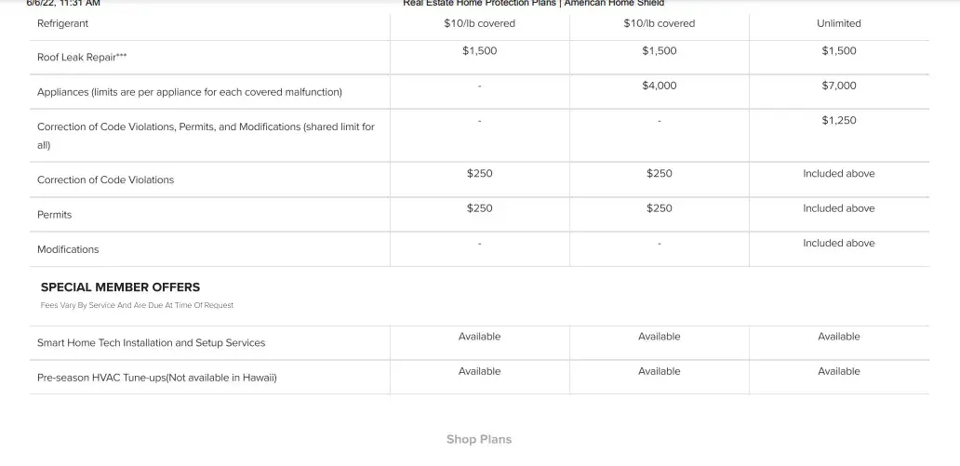The width and height of the screenshot is (960, 466).
Task: Click the $1,250 shared limit value
Action: point(838,120)
